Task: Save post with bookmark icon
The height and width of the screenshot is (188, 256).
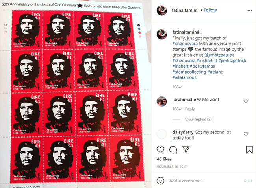Action: click(x=249, y=150)
